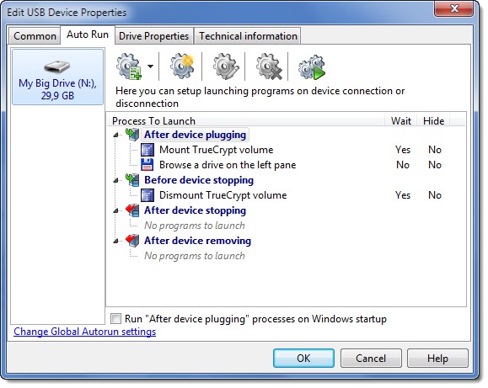Click the delete process gear with X icon

click(x=269, y=66)
